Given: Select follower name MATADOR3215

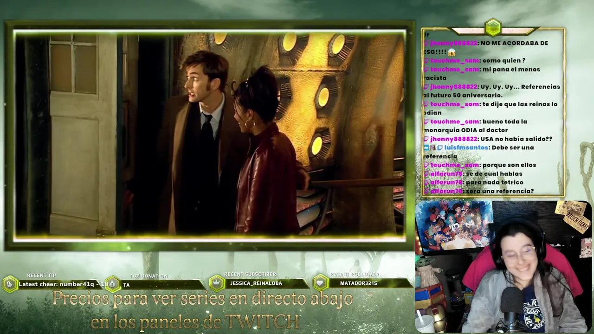Looking at the screenshot, I should pos(359,283).
